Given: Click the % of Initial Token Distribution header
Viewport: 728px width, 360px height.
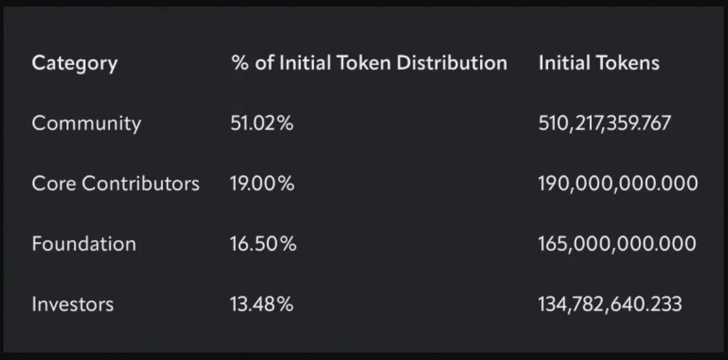Looking at the screenshot, I should click(x=369, y=63).
